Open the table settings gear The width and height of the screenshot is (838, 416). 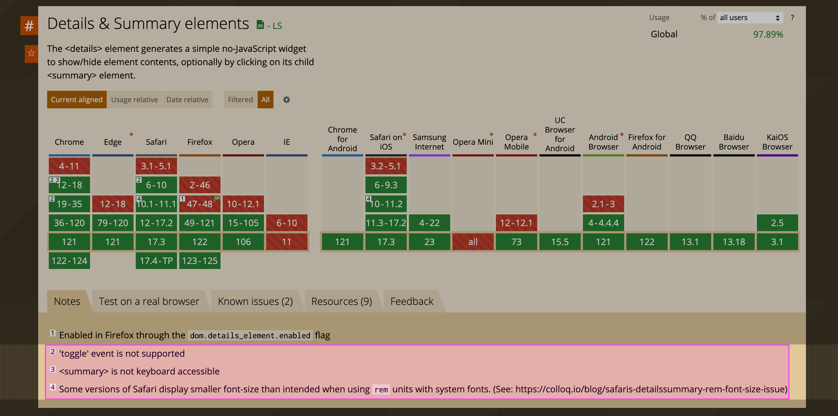pos(287,100)
